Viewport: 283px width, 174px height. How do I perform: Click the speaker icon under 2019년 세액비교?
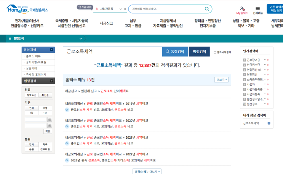coord(67,109)
